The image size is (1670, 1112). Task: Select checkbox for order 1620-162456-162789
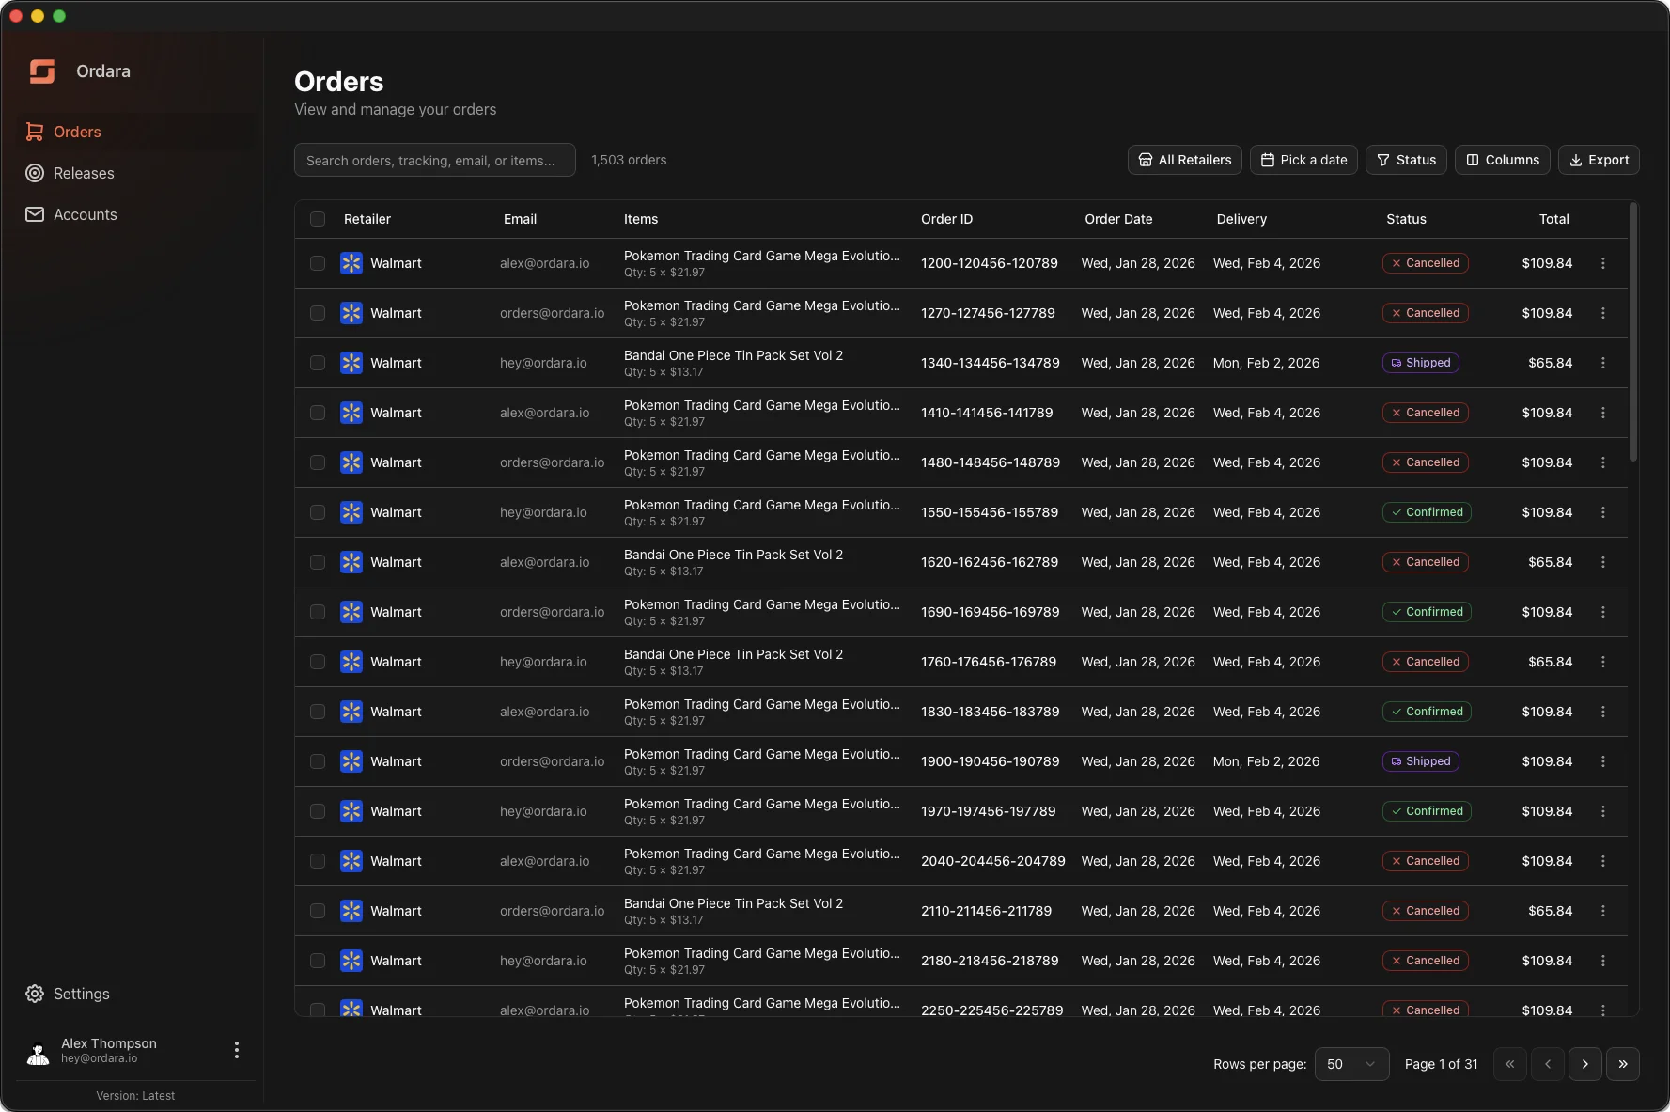318,562
